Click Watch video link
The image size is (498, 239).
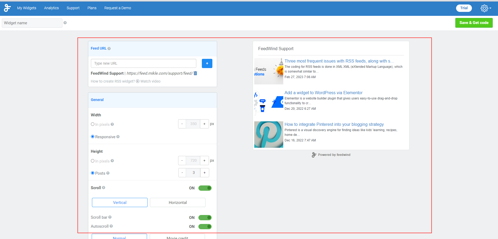point(150,81)
